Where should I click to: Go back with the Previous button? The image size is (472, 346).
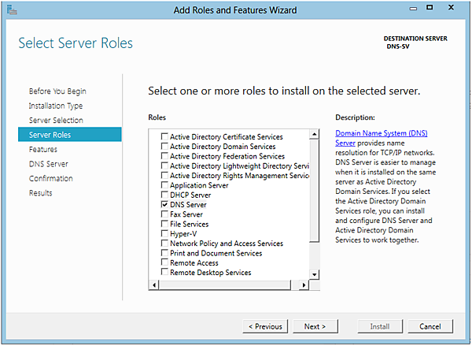point(265,326)
